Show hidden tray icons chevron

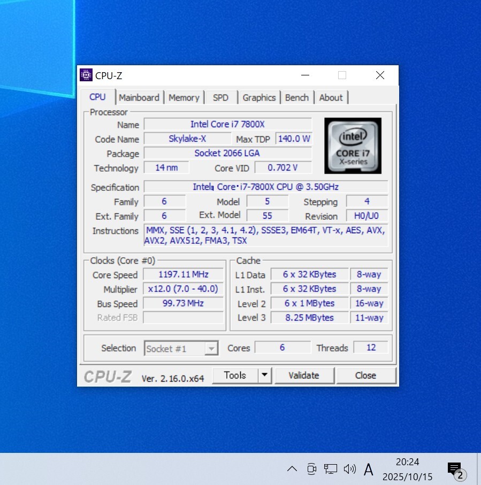coord(292,469)
